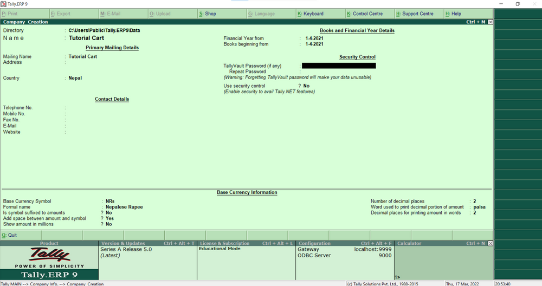
Task: Select the Books beginning from date '1-4-2021'
Action: [314, 44]
